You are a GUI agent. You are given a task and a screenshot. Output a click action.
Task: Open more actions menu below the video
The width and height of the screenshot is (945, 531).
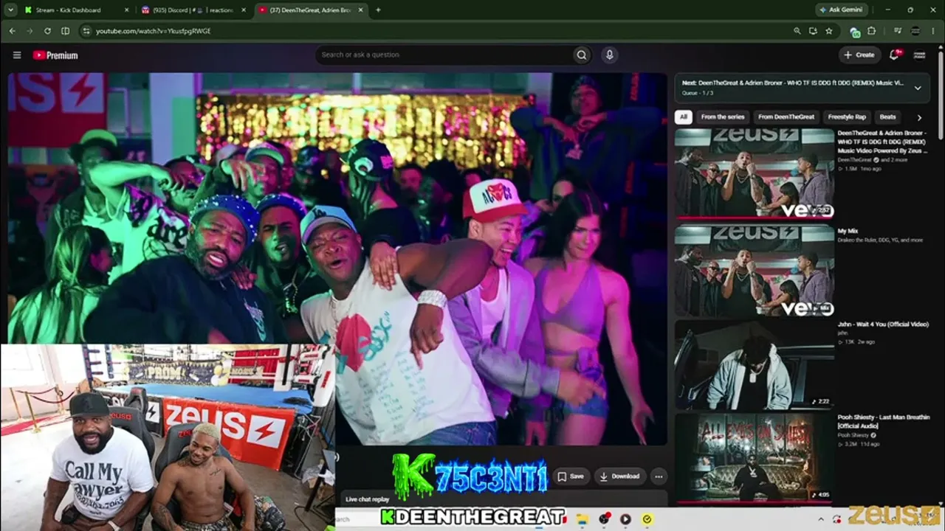coord(659,476)
